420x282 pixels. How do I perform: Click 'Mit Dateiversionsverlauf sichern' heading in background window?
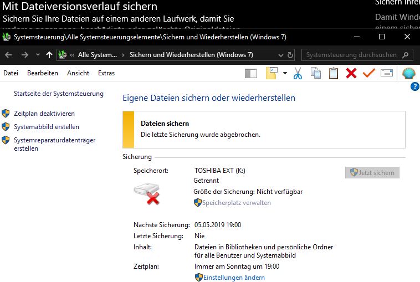click(80, 7)
